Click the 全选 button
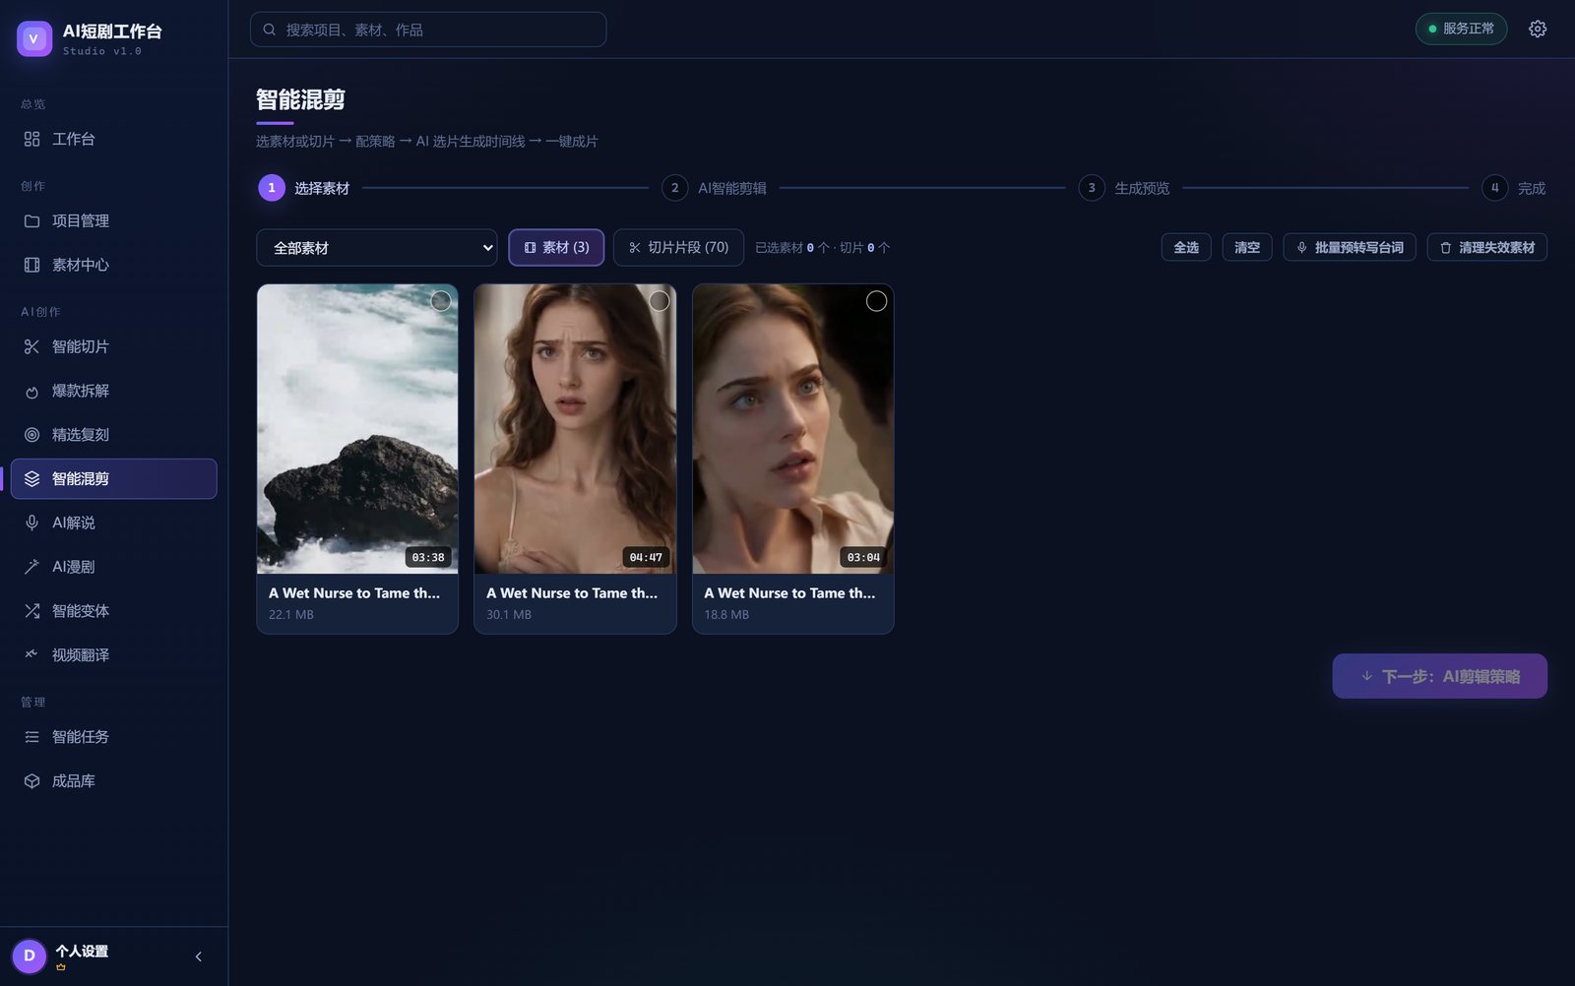The height and width of the screenshot is (986, 1575). (x=1186, y=248)
